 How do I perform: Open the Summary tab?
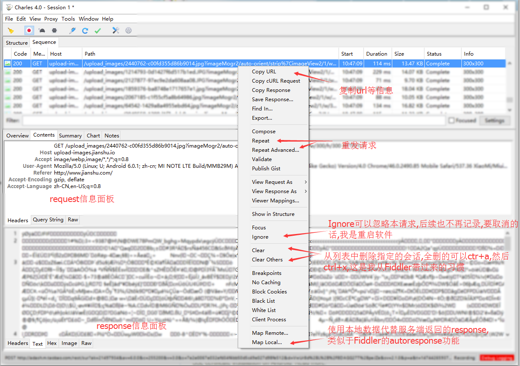(x=70, y=135)
